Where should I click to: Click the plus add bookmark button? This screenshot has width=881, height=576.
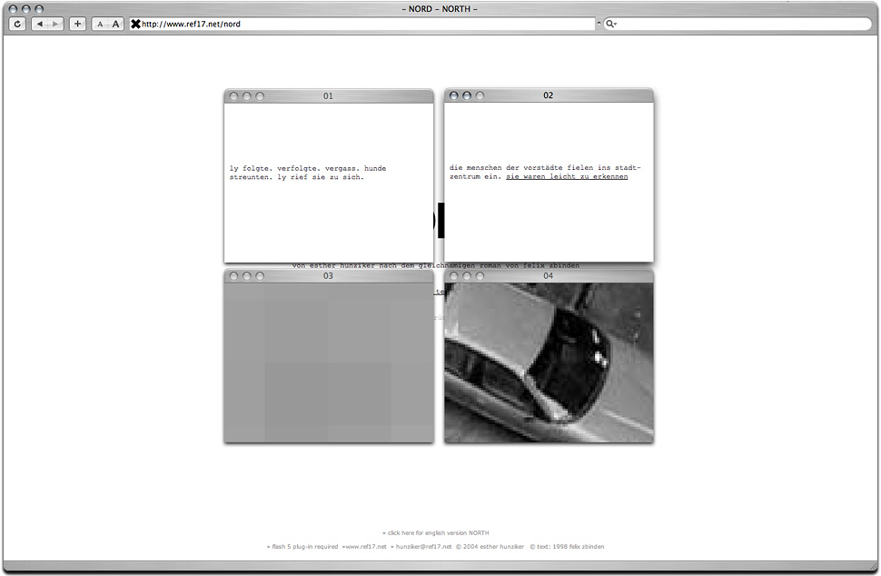click(x=77, y=24)
